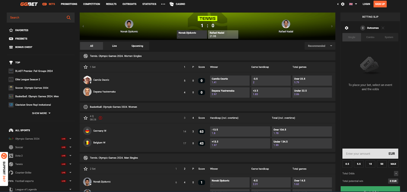Viewport: 407px width, 192px height.
Task: Switch to Combo bet tab
Action: (370, 37)
